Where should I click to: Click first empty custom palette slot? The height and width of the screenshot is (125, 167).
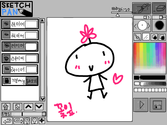tap(136, 90)
